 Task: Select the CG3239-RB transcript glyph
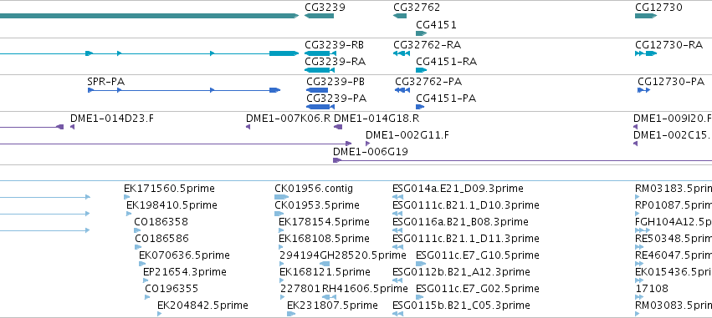pos(320,53)
